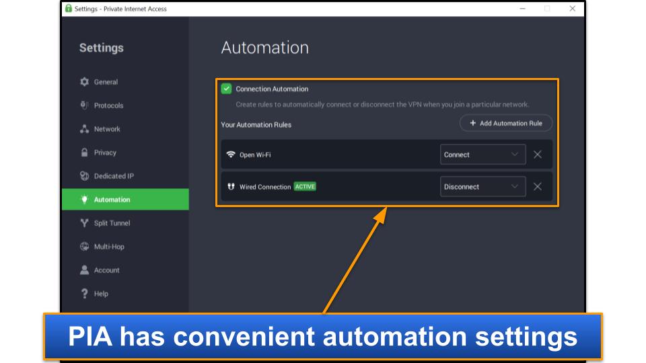Screen dimensions: 646x363
Task: Click the Protocols plug icon
Action: (84, 106)
